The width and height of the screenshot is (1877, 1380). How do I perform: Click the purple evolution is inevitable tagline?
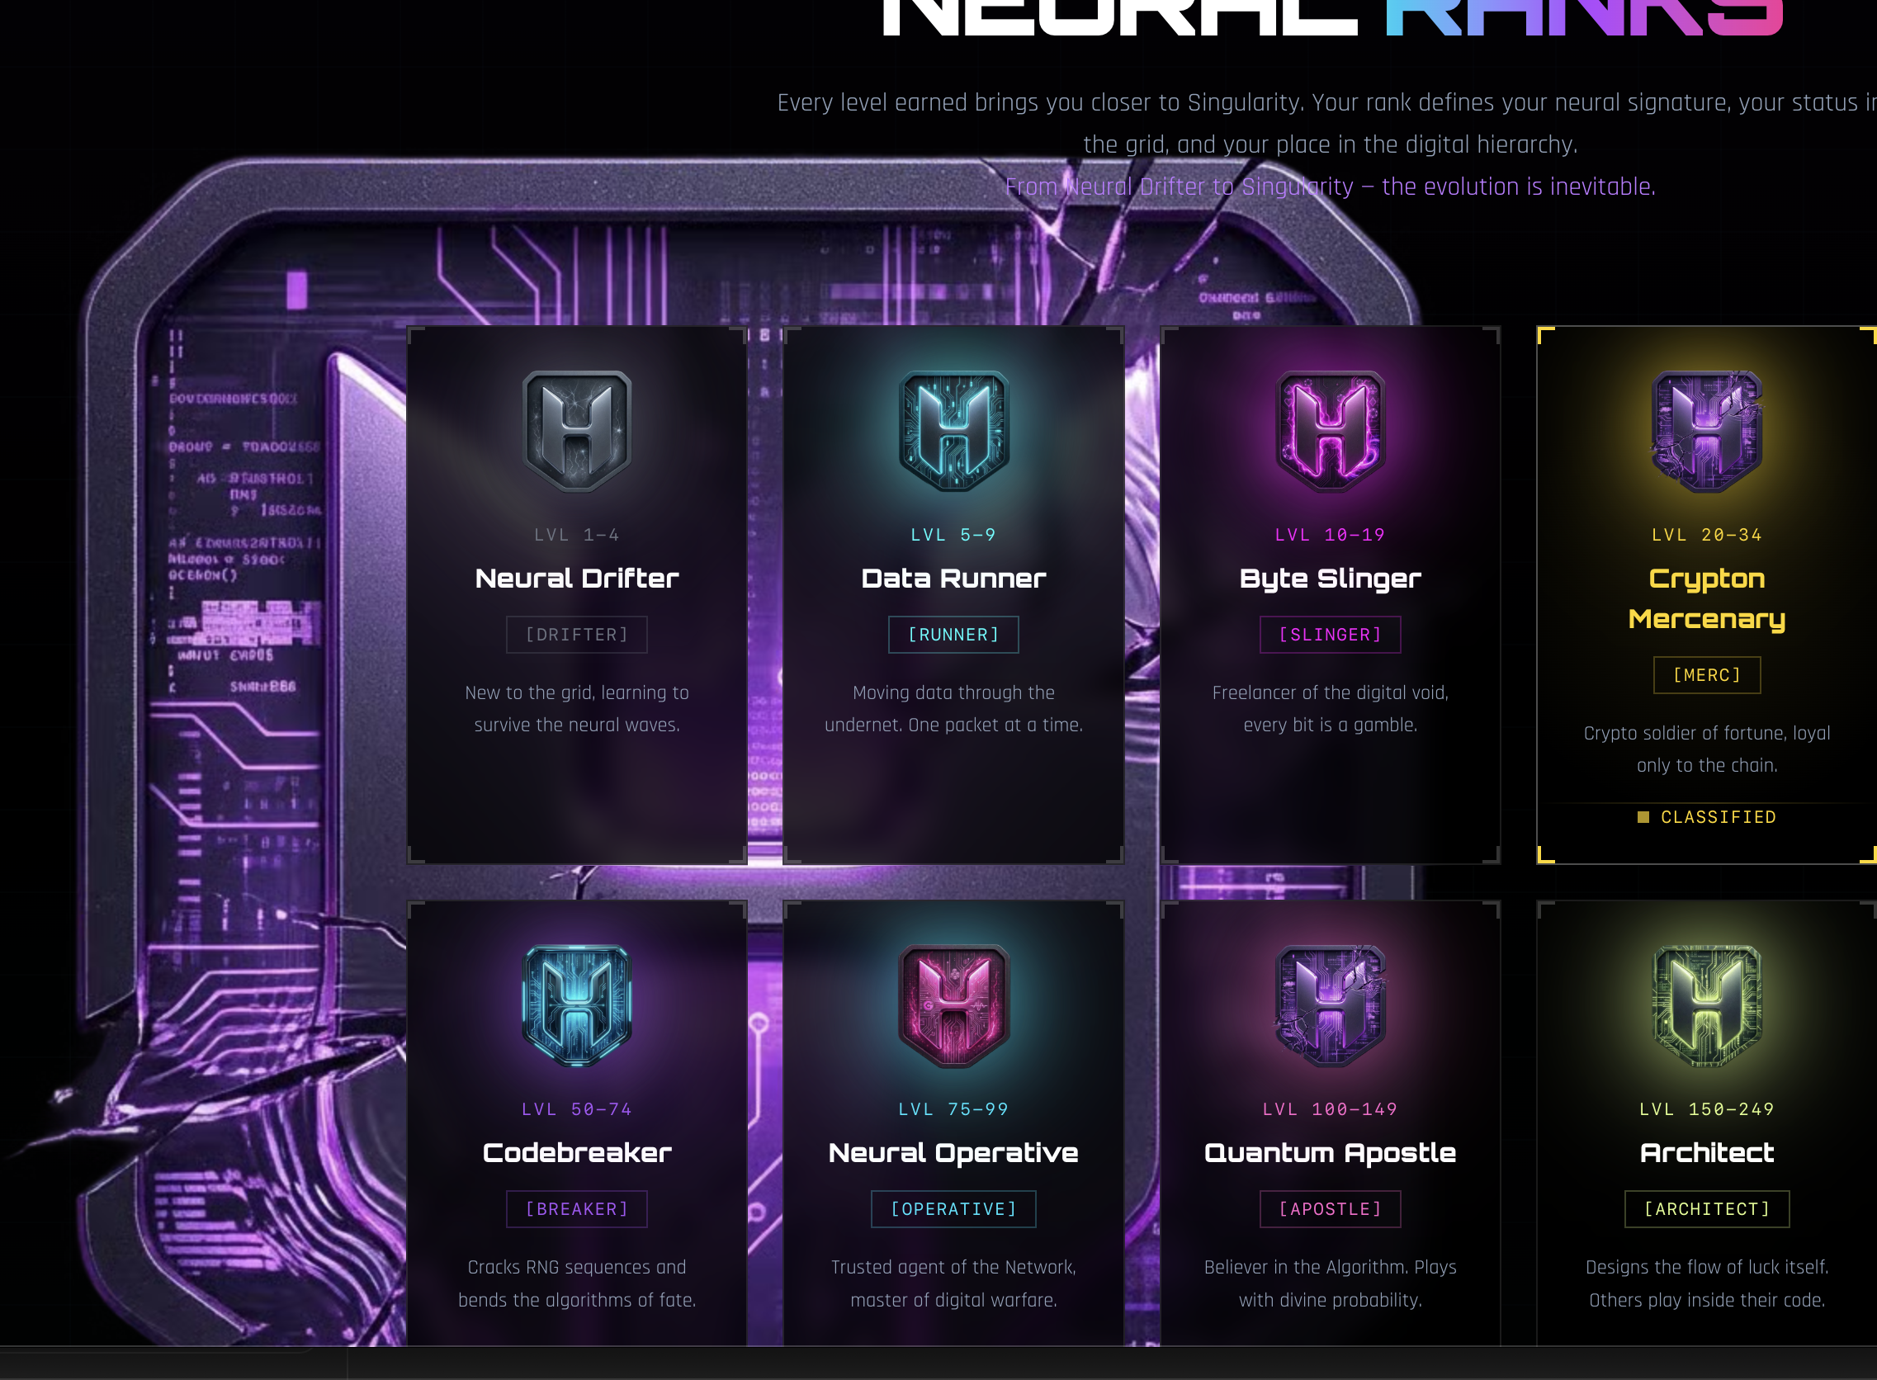1330,187
